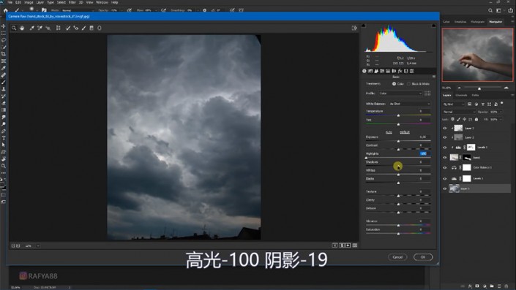Select the Photoshop Lasso tool
The width and height of the screenshot is (516, 290).
click(x=3, y=40)
